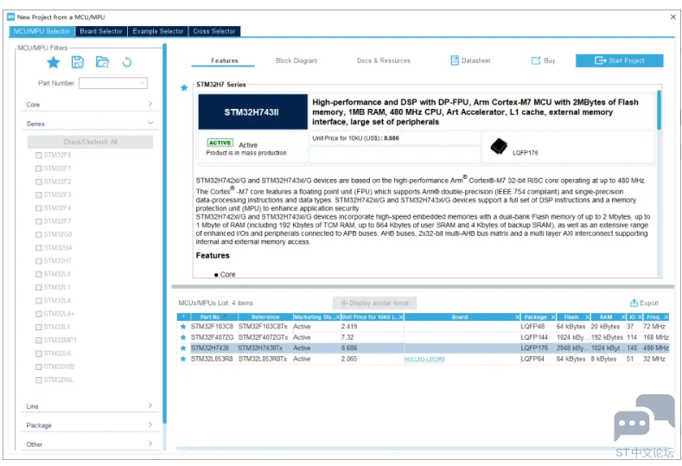The image size is (682, 466).
Task: Remove the Freq. column with its X
Action: (x=666, y=317)
